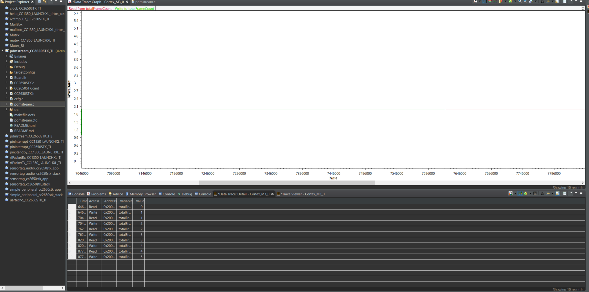Open measurement marker dropdown in graph toolbar
This screenshot has height=292, width=589.
click(x=506, y=1)
